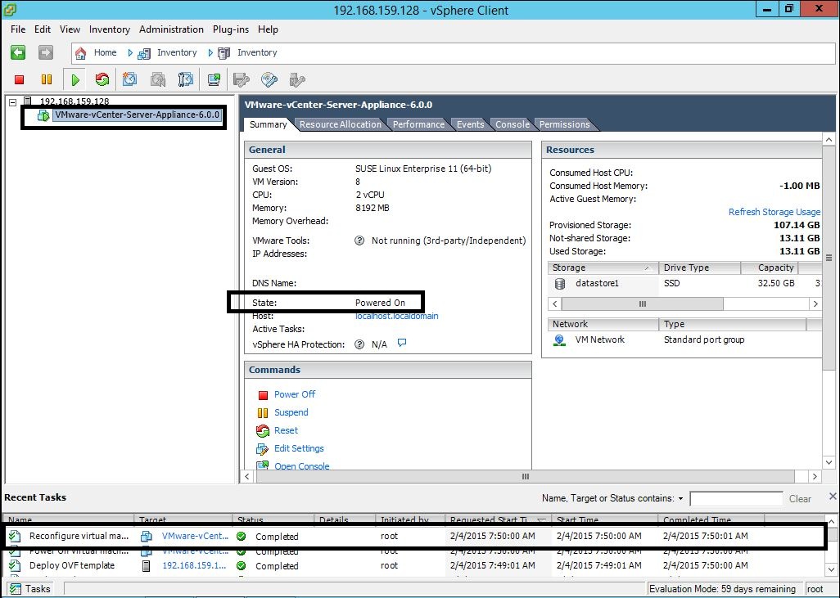Open the Administration menu
840x598 pixels.
(171, 29)
